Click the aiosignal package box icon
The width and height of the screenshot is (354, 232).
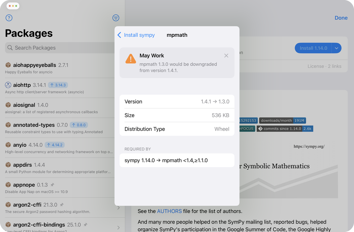(8, 105)
